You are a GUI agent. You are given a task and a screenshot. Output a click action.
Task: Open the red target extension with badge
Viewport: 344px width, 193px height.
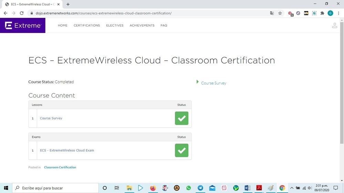[x=291, y=13]
